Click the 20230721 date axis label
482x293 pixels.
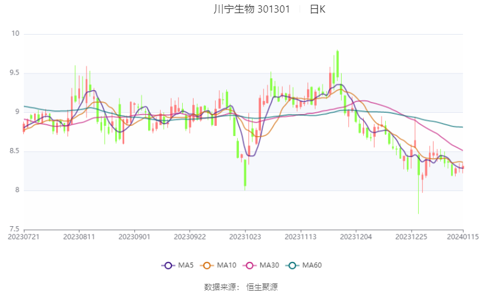click(24, 237)
